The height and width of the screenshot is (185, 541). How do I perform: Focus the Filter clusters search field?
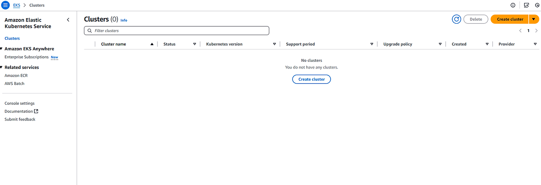pos(177,31)
